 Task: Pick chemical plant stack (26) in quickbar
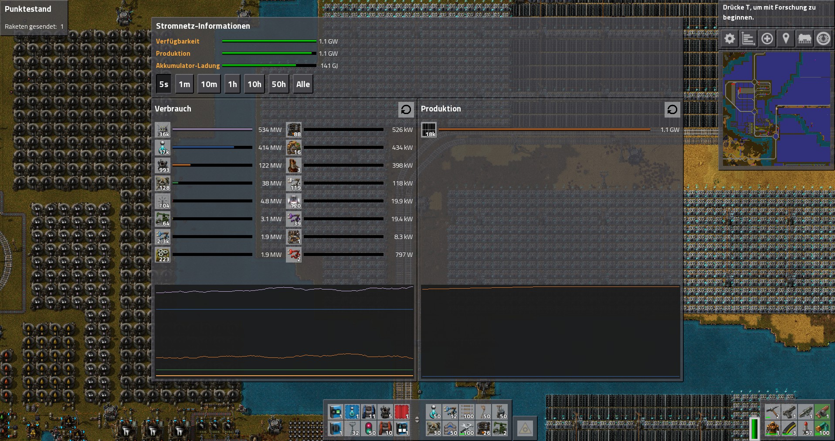(483, 428)
